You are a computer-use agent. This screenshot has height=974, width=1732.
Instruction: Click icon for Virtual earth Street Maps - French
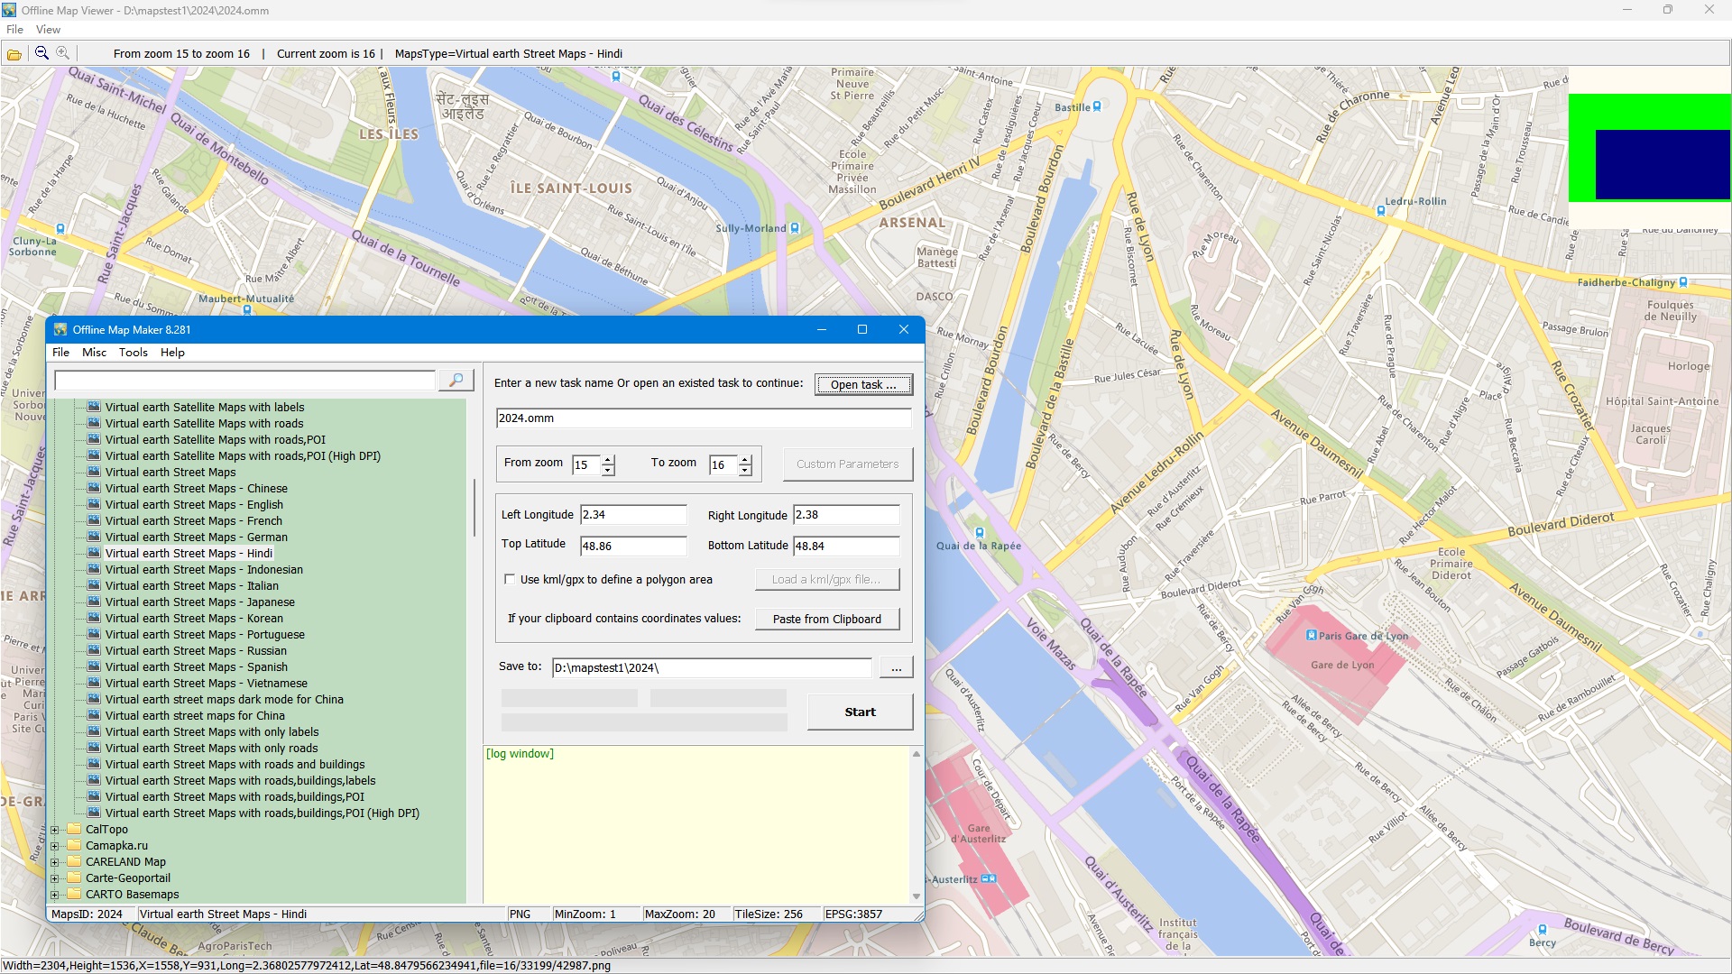[94, 520]
